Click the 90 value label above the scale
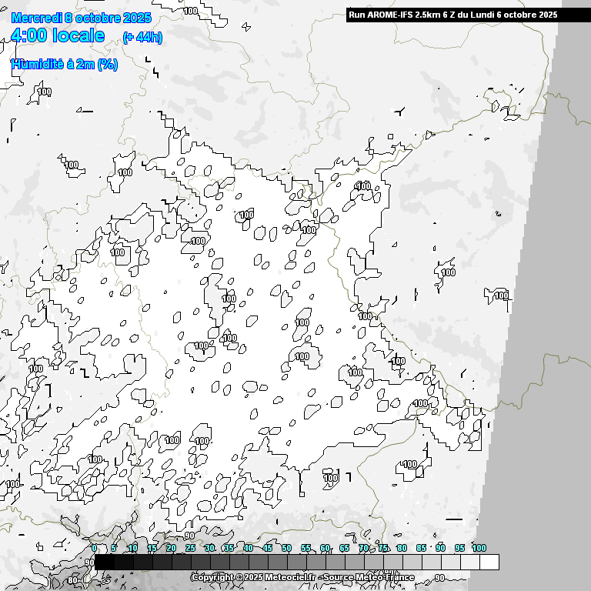591x591 pixels. point(189,536)
